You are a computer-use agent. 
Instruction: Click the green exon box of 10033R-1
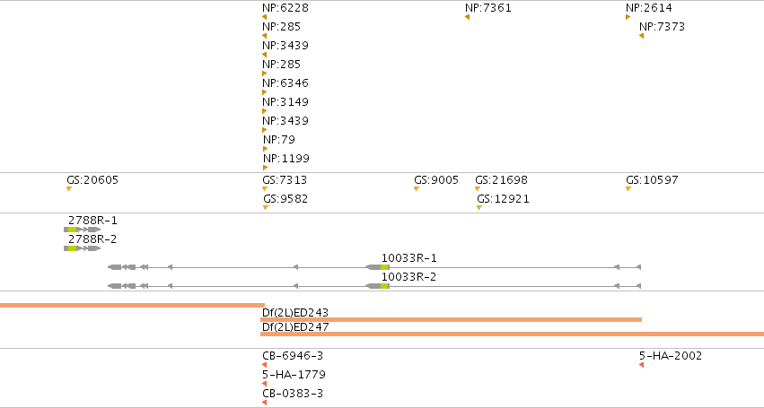[385, 267]
